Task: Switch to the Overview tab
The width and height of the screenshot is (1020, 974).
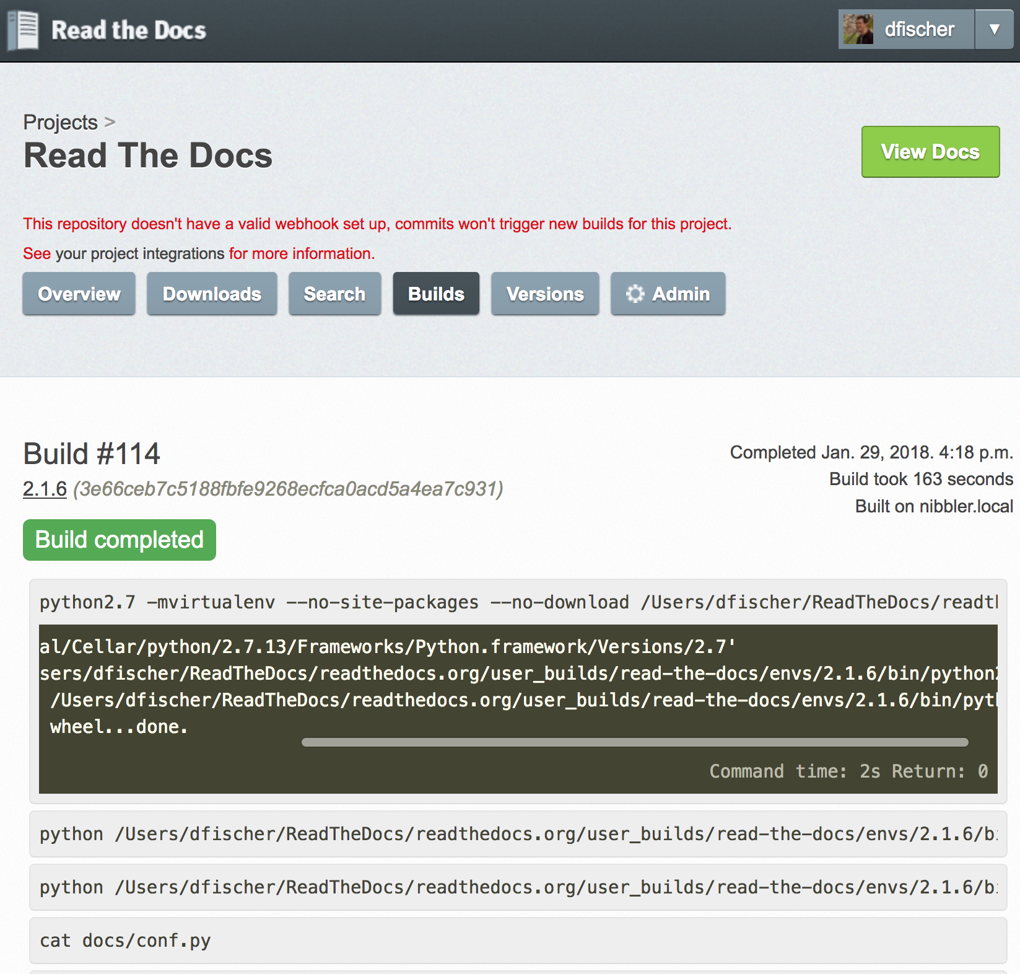Action: tap(79, 294)
